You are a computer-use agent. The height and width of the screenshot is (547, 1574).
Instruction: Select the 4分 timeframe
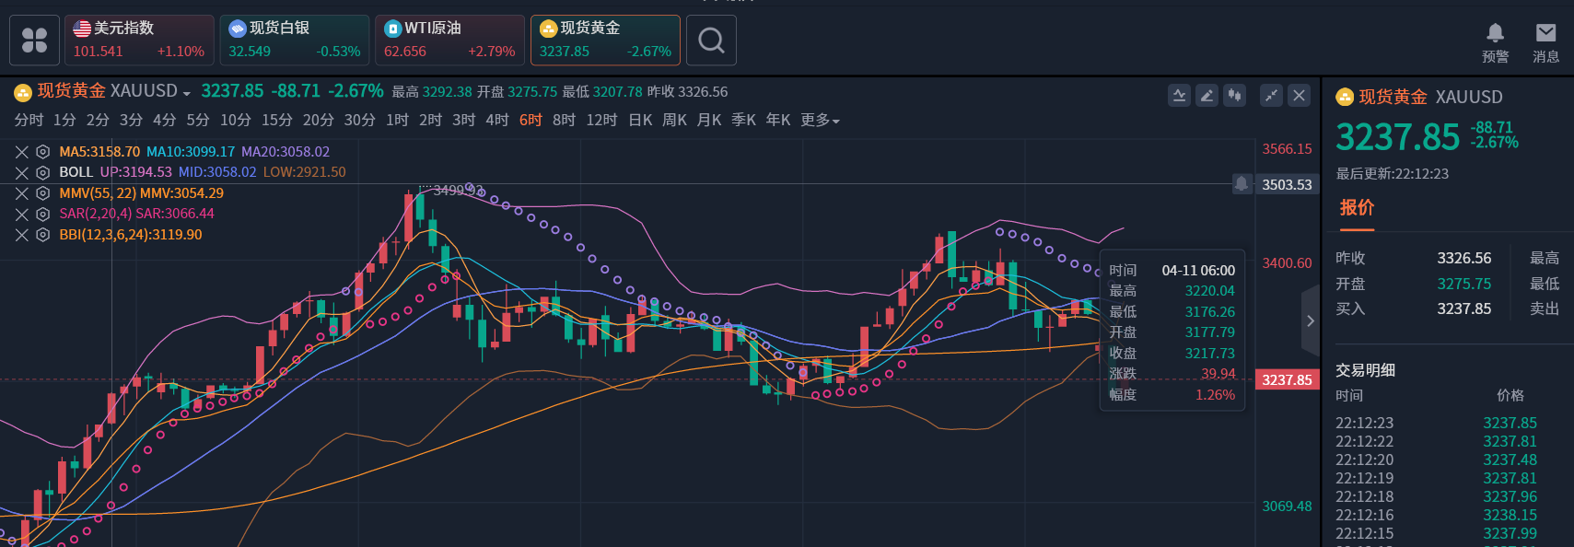164,120
